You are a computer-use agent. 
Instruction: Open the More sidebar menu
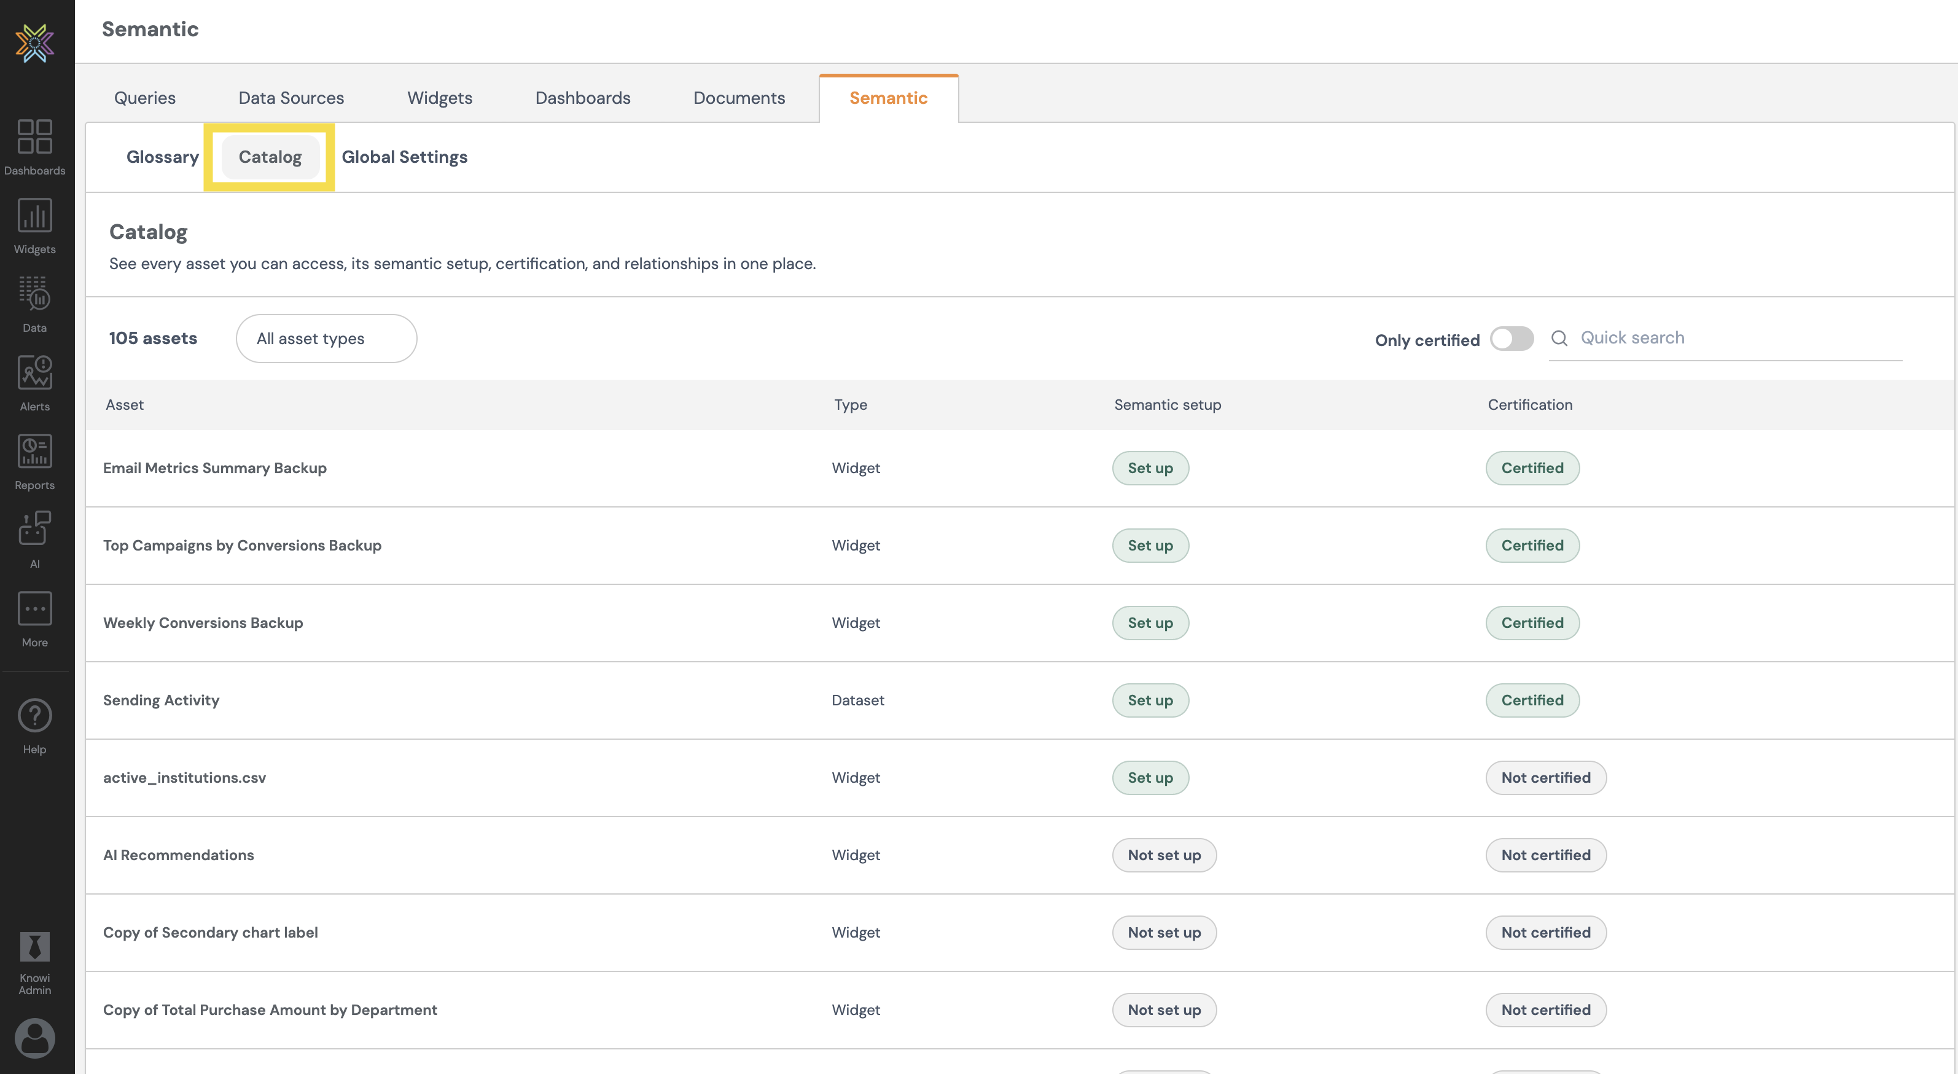point(35,619)
